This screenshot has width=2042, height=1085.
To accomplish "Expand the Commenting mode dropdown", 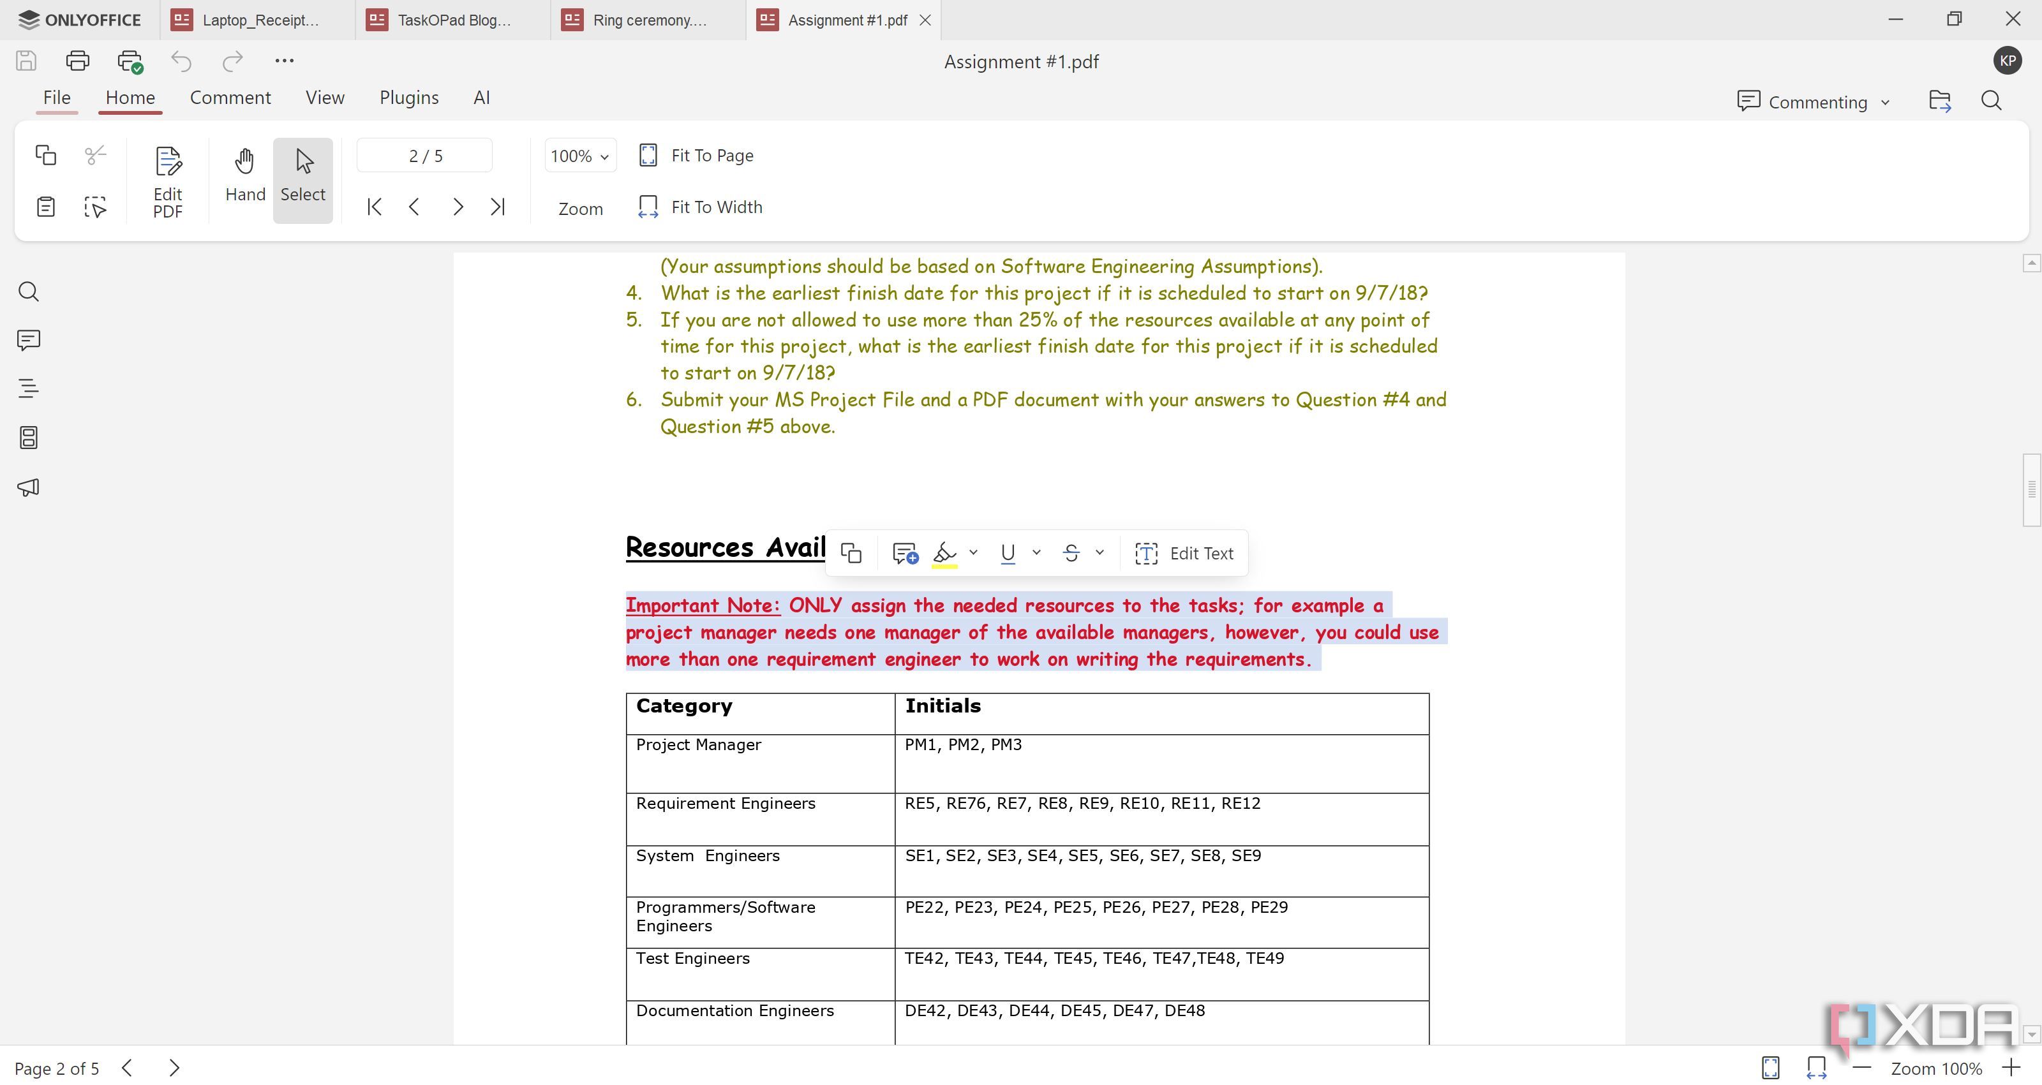I will click(1814, 101).
